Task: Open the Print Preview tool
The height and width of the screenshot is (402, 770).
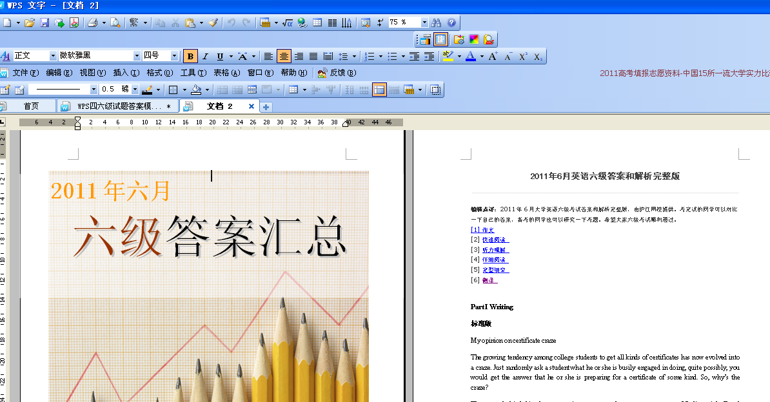Action: tap(115, 23)
